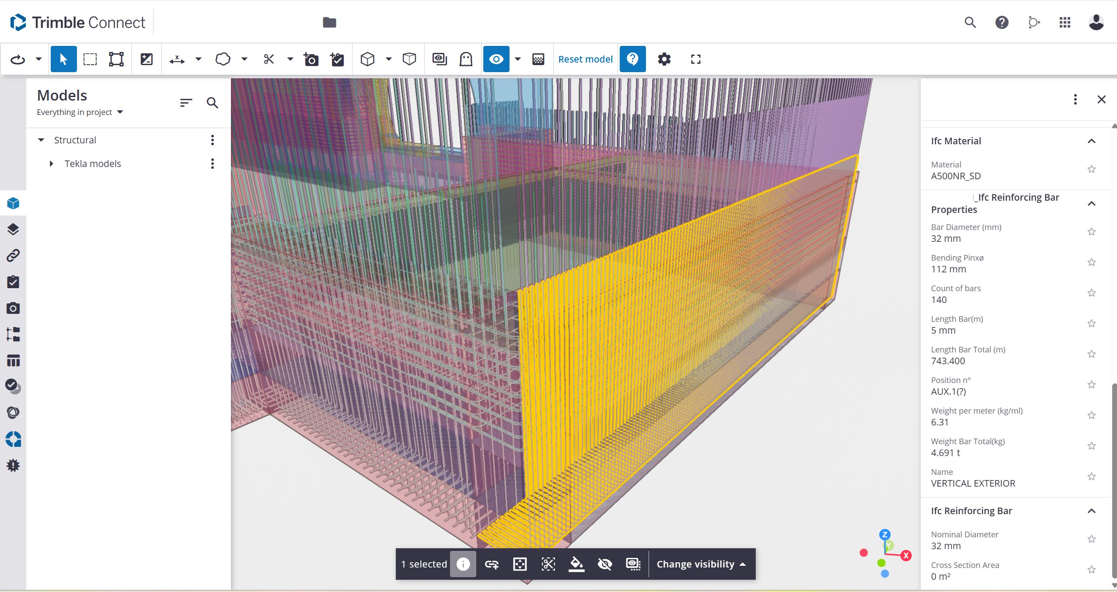Select the rectangle selection tool

pos(90,59)
